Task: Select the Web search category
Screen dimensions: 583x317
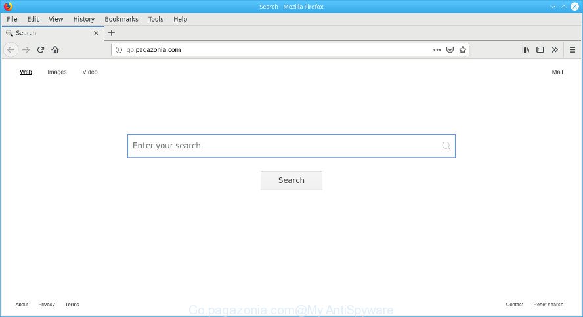Action: [x=26, y=72]
